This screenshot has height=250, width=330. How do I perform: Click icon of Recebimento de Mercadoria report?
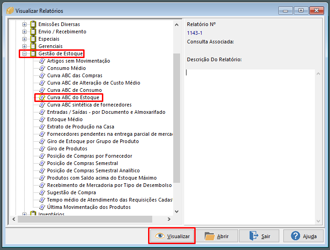(43, 185)
